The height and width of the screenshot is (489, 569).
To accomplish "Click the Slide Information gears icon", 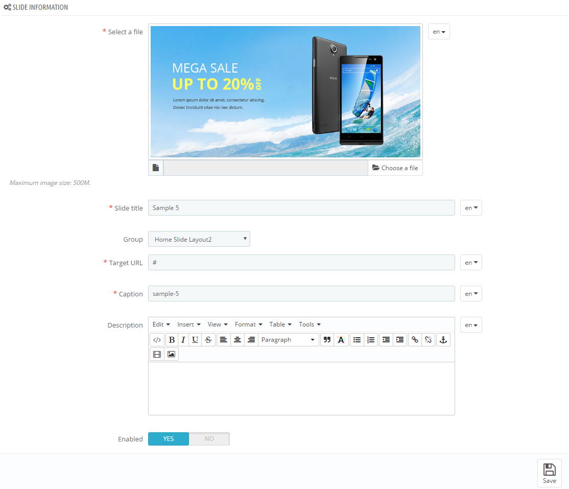I will [x=7, y=7].
